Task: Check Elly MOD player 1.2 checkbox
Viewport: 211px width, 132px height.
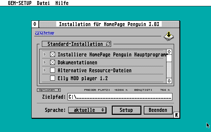Action: [x=52, y=78]
